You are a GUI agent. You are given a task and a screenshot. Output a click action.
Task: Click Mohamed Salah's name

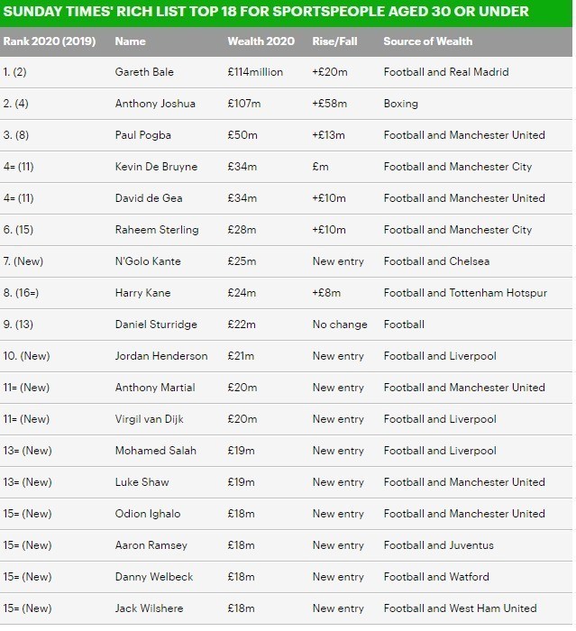point(155,451)
